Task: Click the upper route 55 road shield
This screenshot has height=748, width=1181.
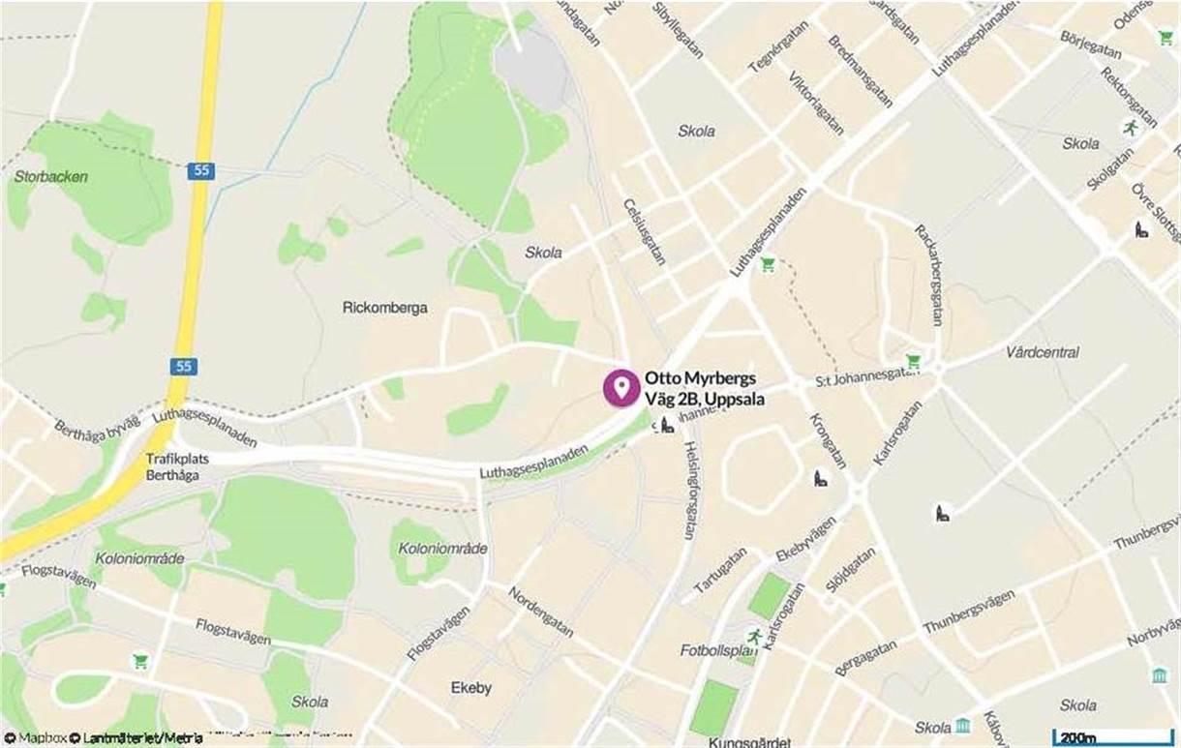Action: pyautogui.click(x=200, y=171)
